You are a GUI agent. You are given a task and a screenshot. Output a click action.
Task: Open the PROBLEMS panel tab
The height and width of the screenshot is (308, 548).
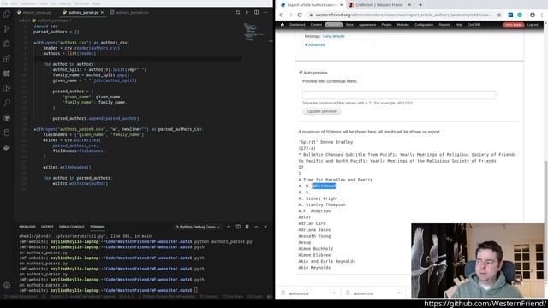(x=27, y=227)
